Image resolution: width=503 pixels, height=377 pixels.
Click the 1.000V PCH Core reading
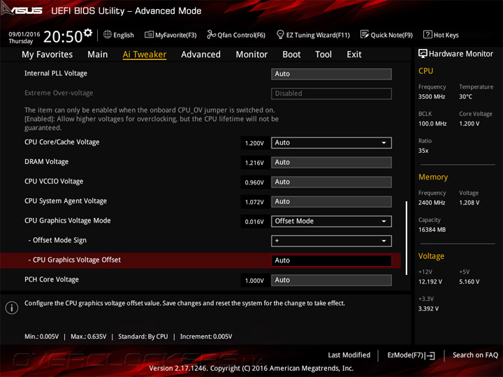coord(254,281)
